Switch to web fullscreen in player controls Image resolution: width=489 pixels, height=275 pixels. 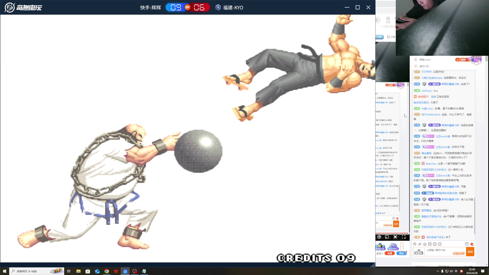(x=395, y=237)
